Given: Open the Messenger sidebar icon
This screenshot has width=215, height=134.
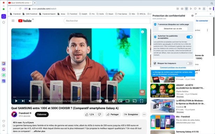Looking at the screenshot, I should 4,69.
